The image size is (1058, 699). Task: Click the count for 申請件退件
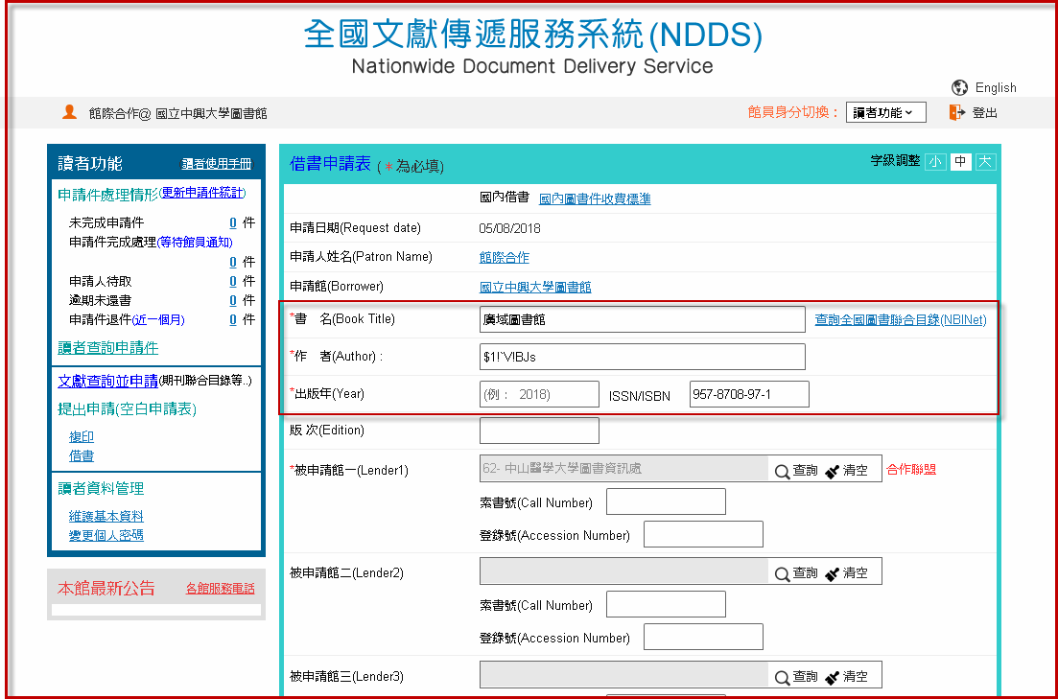click(x=233, y=320)
